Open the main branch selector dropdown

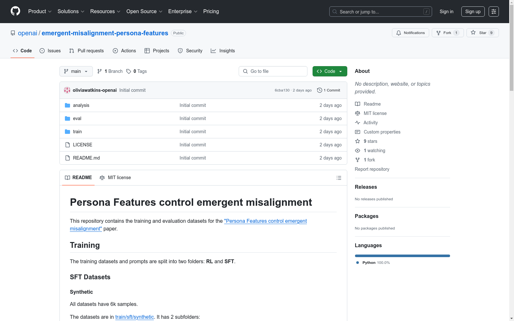click(x=76, y=71)
